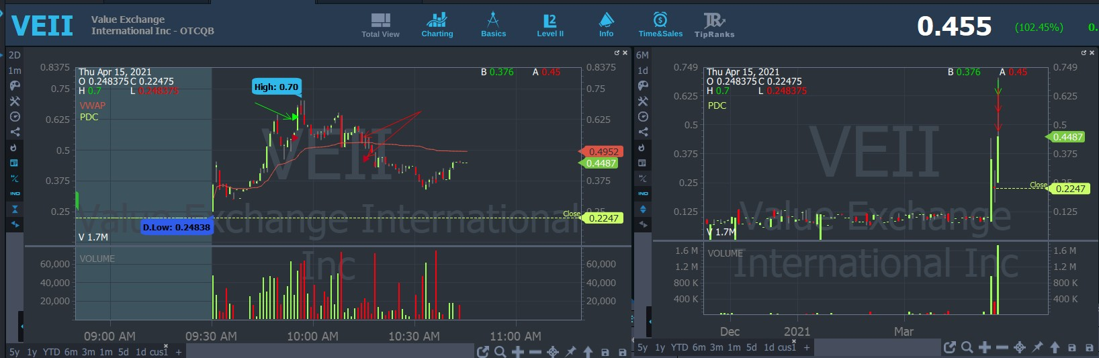Viewport: 1099px width, 358px height.
Task: Click the up-down arrows icon in the right chart
Action: click(x=643, y=210)
